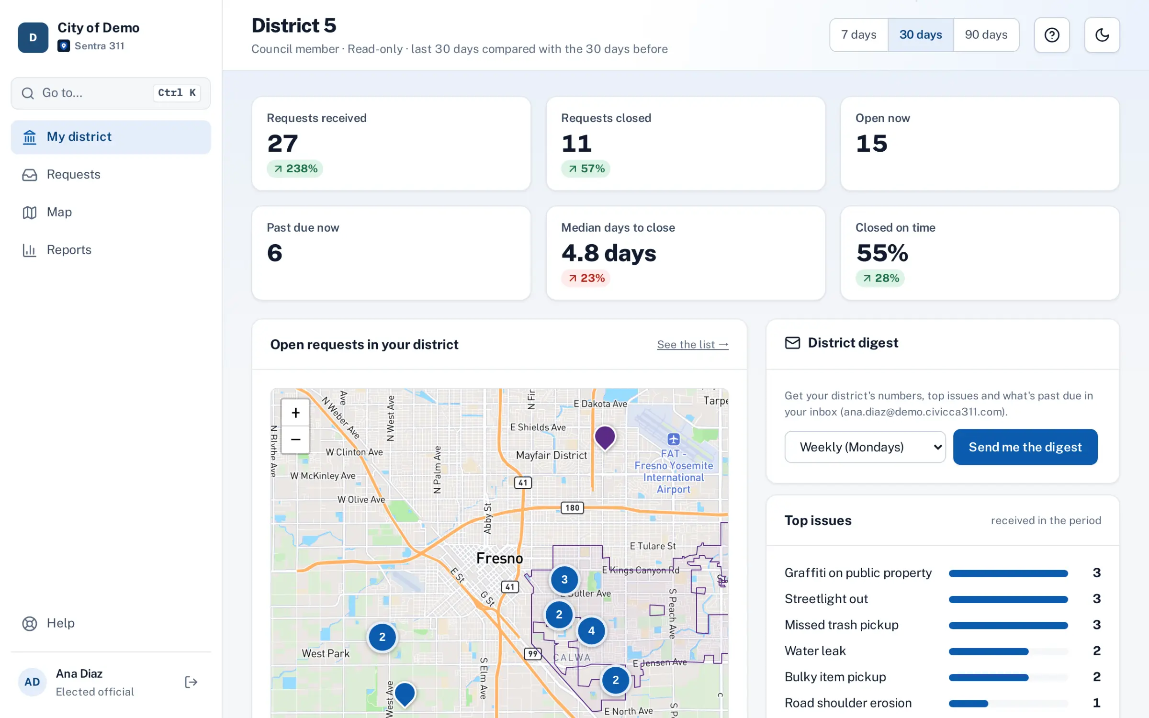1149x718 pixels.
Task: Click the Open now card
Action: (980, 144)
